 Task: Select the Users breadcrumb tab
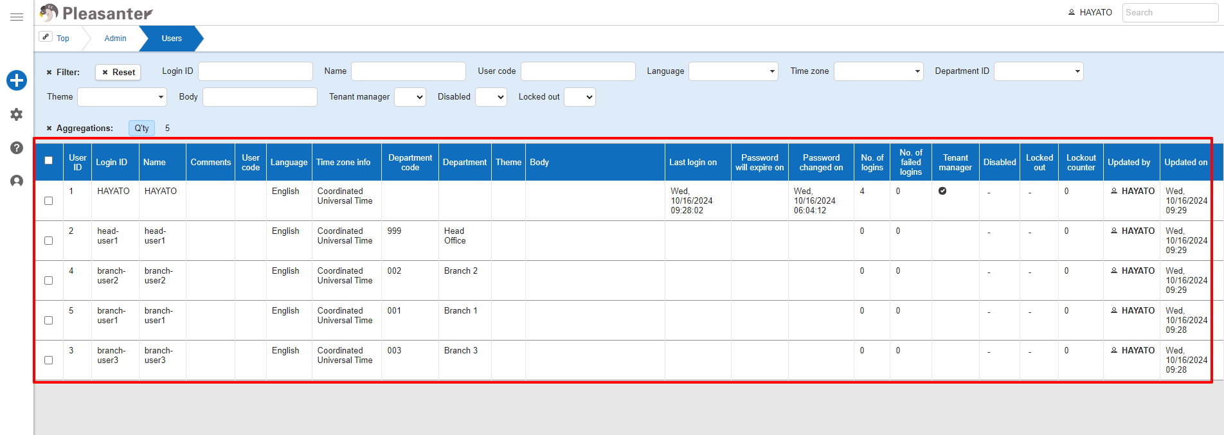pos(172,39)
